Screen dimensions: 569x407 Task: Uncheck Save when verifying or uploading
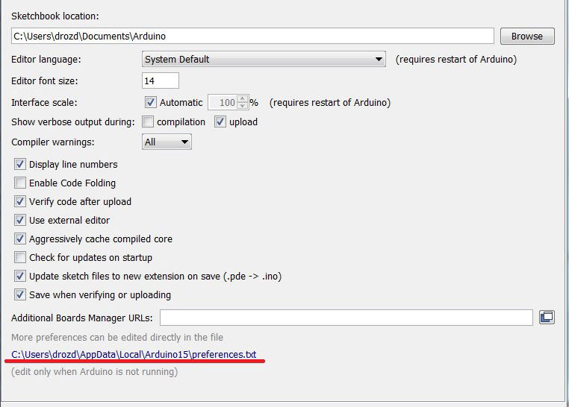pos(20,294)
